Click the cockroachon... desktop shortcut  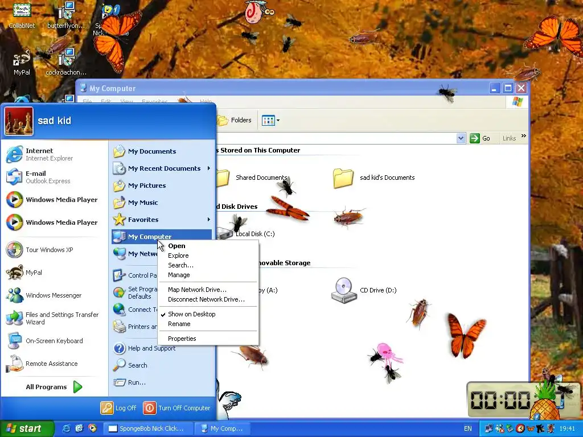coord(66,63)
